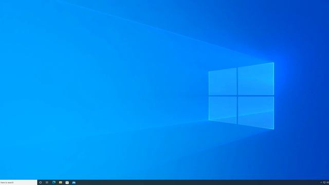Open the Mail app on the taskbar
This screenshot has width=329, height=185.
pyautogui.click(x=74, y=183)
